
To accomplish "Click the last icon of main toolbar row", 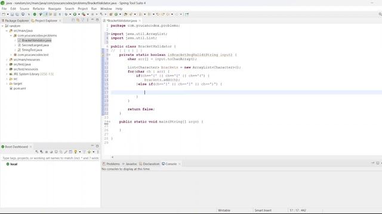I will [x=187, y=14].
